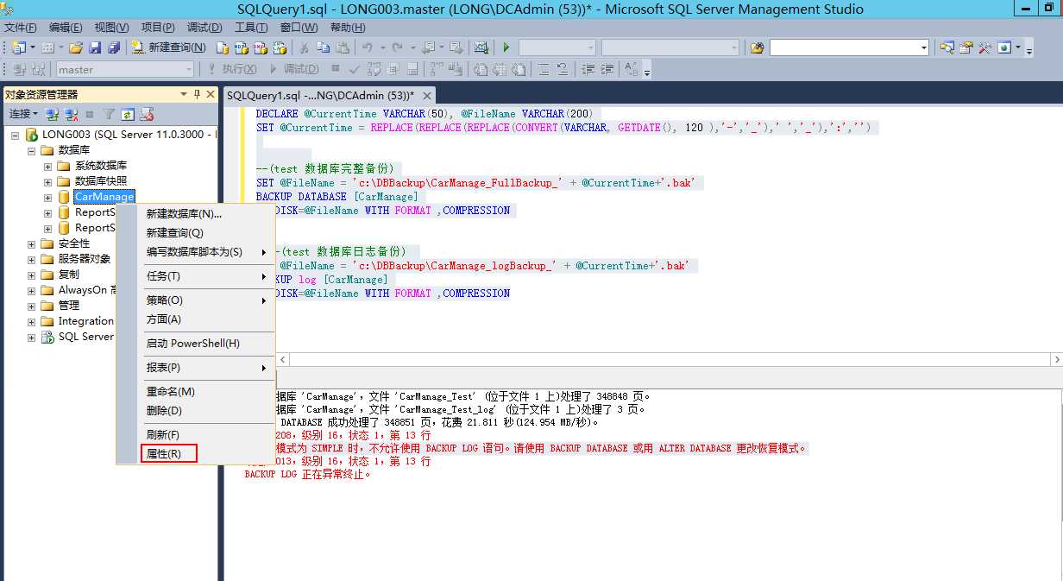This screenshot has width=1063, height=581.
Task: Click the Uncomment Lines icon
Action: click(563, 69)
